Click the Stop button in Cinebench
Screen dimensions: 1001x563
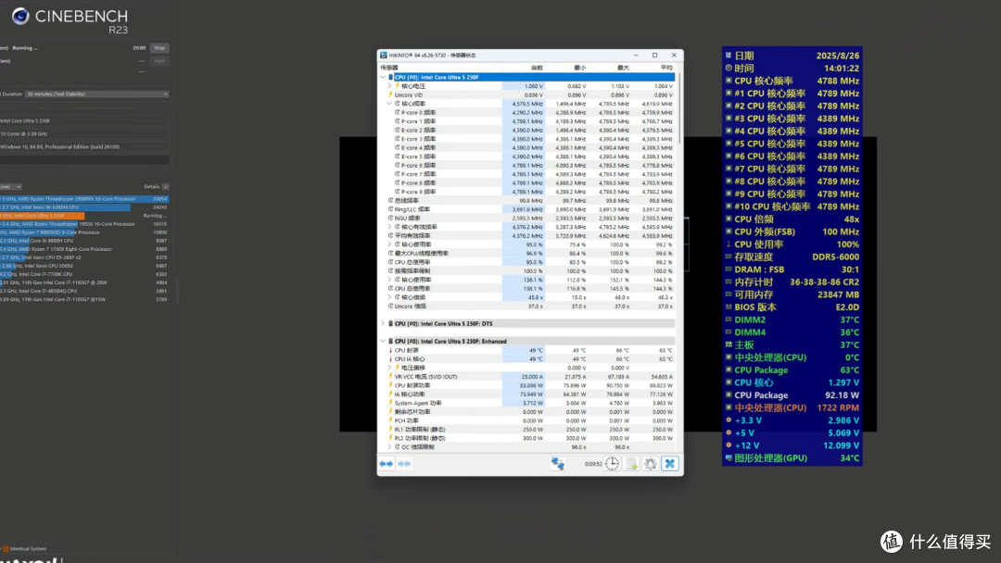click(159, 48)
